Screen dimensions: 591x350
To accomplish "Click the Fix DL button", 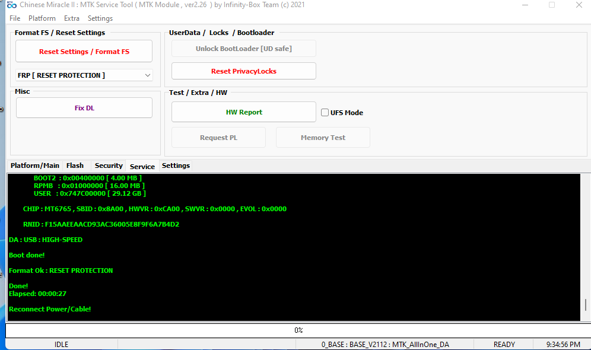I will click(x=84, y=108).
